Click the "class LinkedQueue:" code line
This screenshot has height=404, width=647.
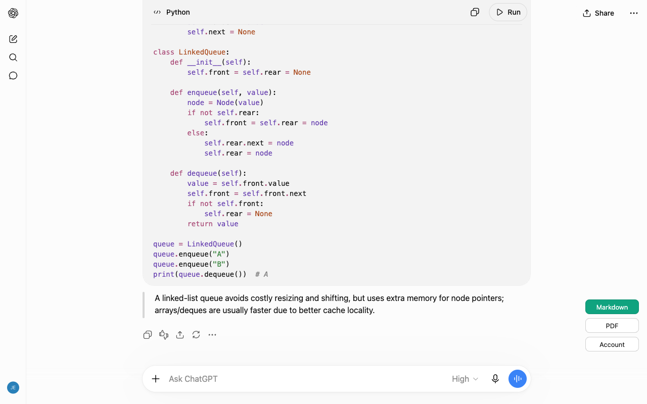(x=191, y=52)
